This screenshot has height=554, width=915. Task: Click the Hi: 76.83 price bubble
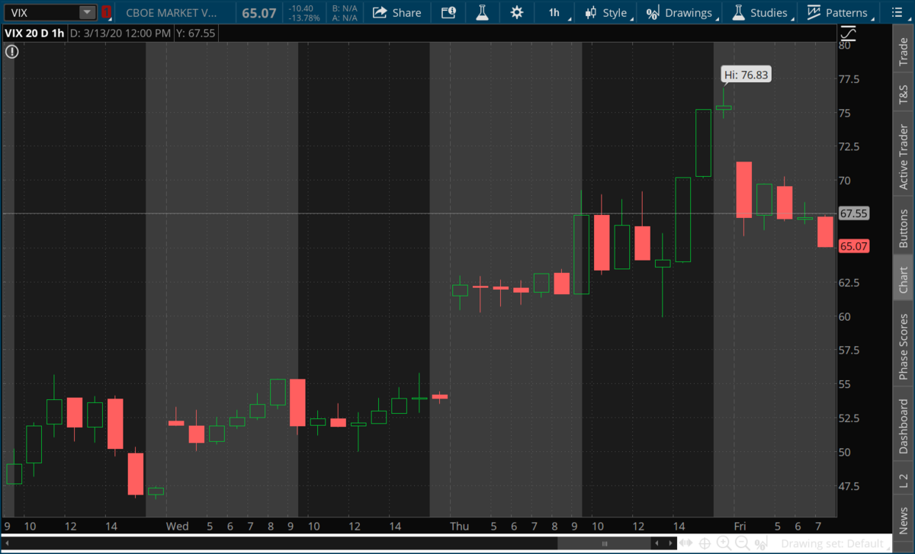pyautogui.click(x=746, y=75)
